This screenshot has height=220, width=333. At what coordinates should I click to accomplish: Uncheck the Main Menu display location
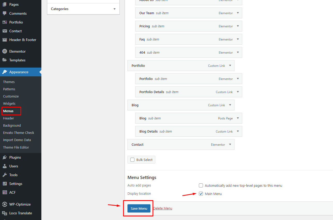pos(201,194)
